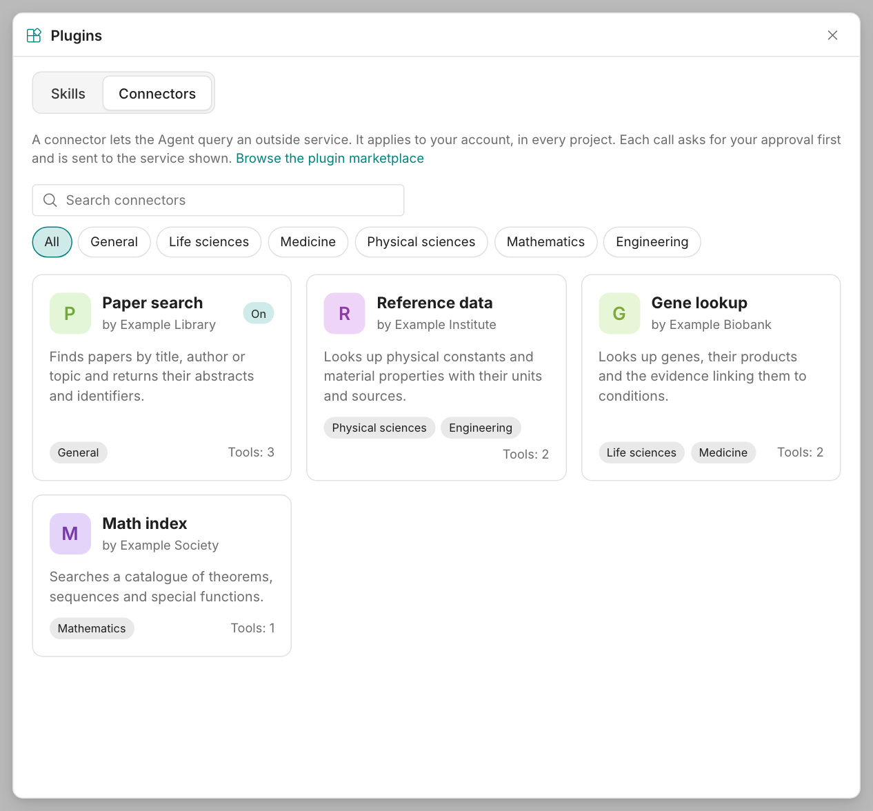Choose the Engineering filter chip
This screenshot has height=811, width=873.
652,242
